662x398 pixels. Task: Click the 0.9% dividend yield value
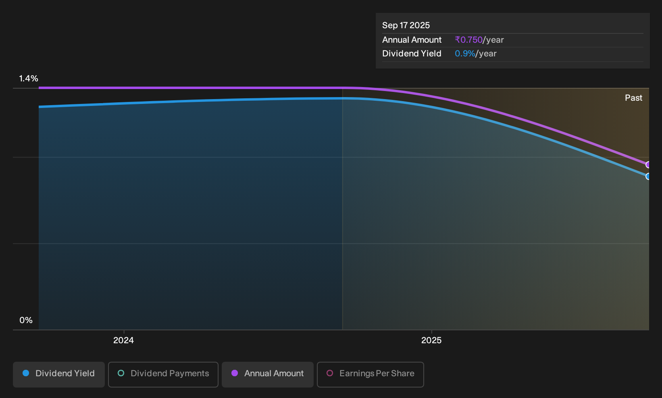pos(465,54)
